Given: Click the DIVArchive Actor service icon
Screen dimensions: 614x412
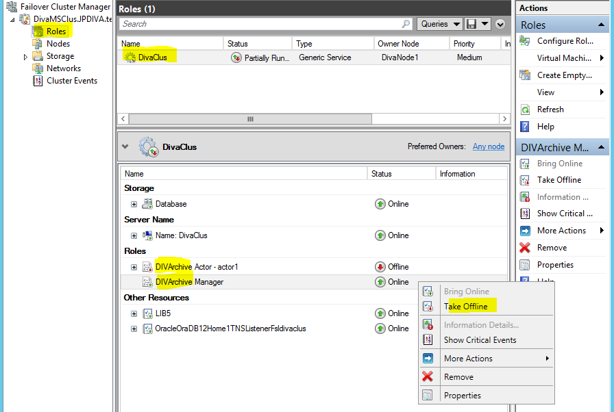Looking at the screenshot, I should [147, 267].
